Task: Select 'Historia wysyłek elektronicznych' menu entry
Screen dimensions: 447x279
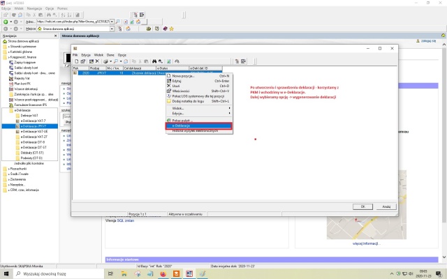Action: pyautogui.click(x=199, y=130)
